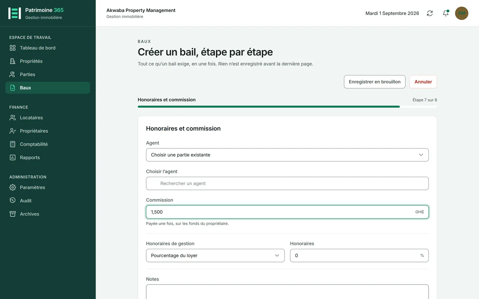Click the Commission amount field
The width and height of the screenshot is (479, 299).
287,212
